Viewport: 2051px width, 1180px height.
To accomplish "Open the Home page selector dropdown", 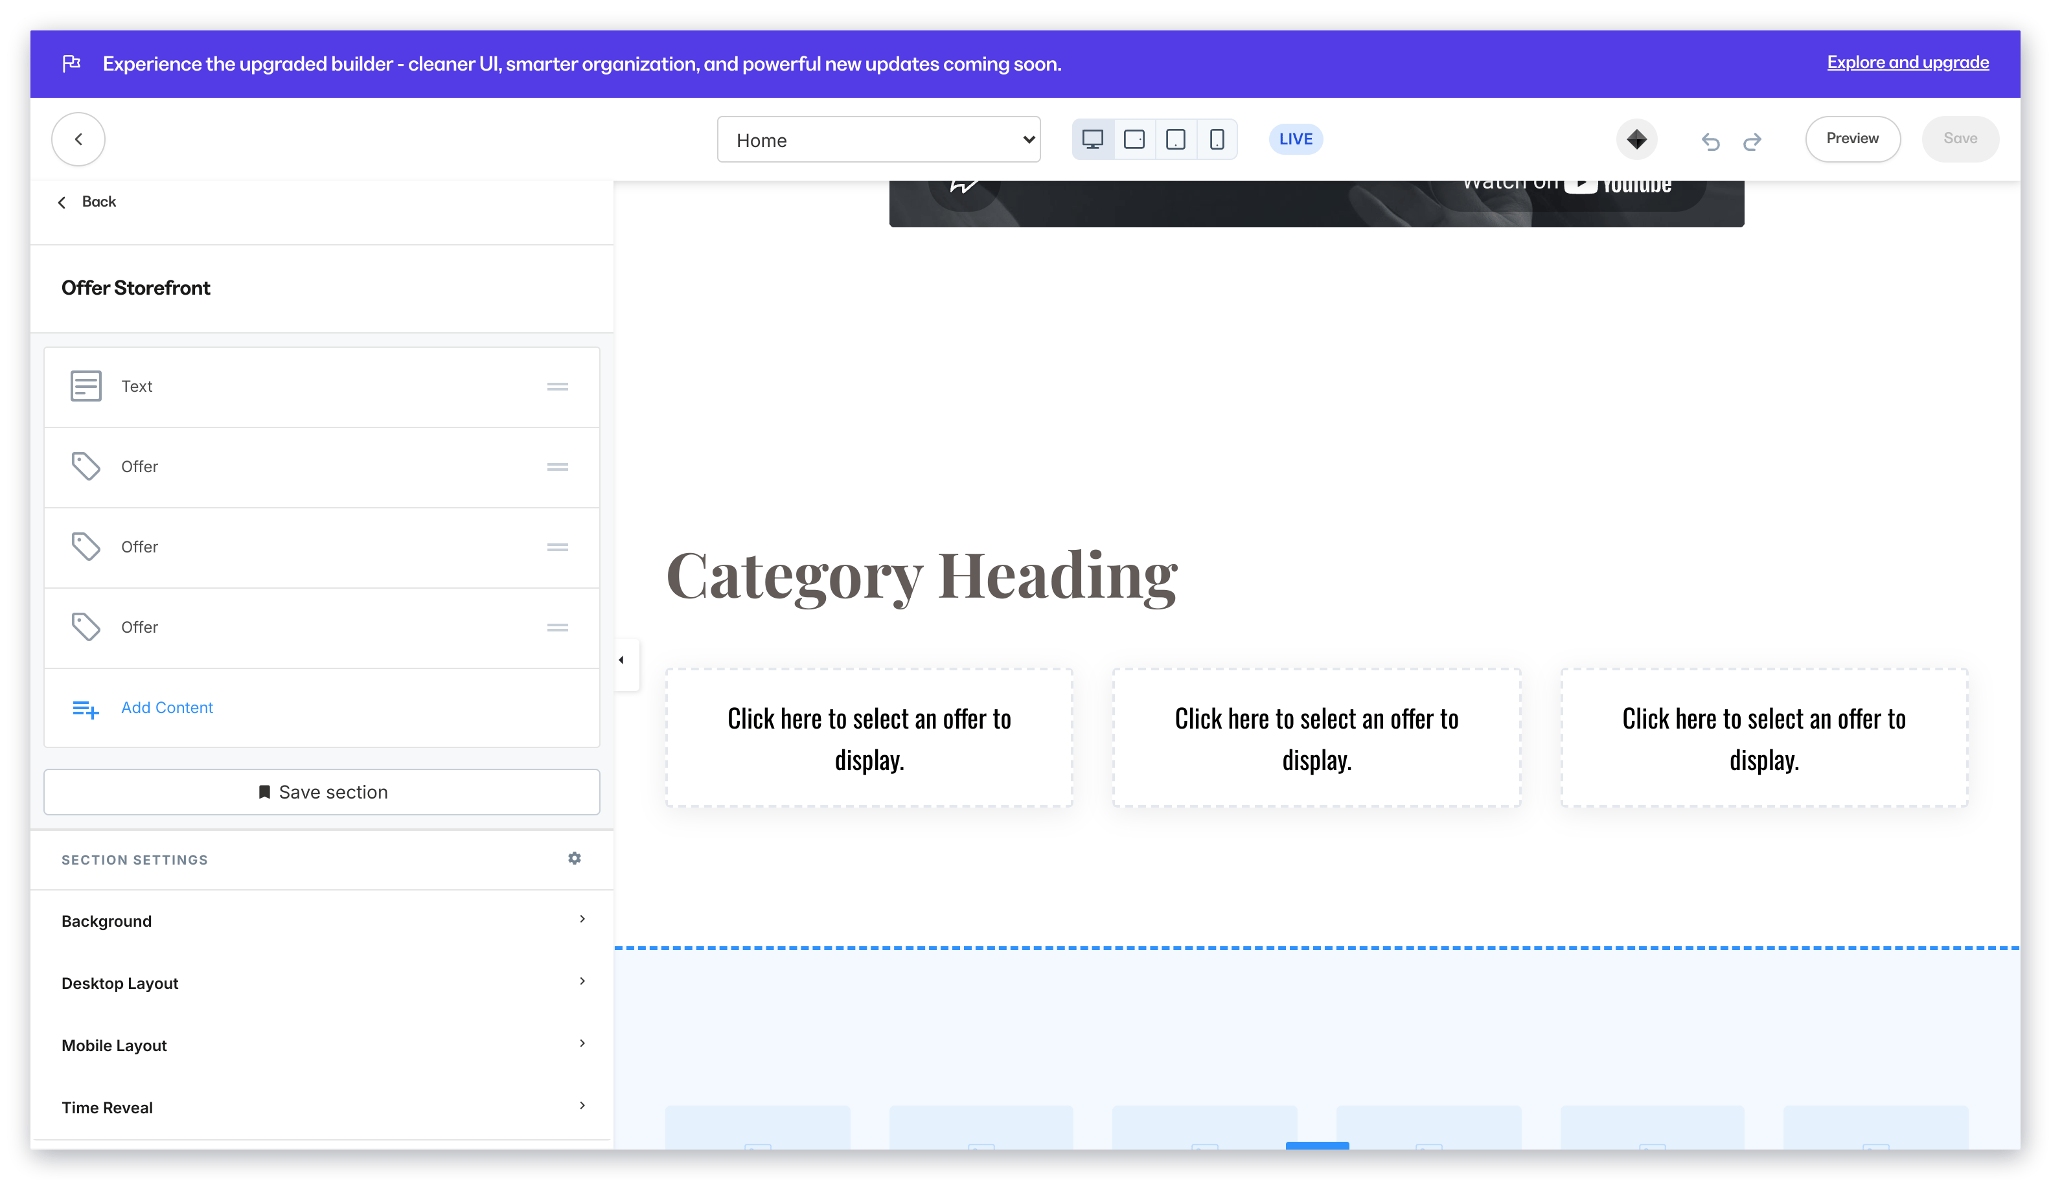I will (878, 139).
